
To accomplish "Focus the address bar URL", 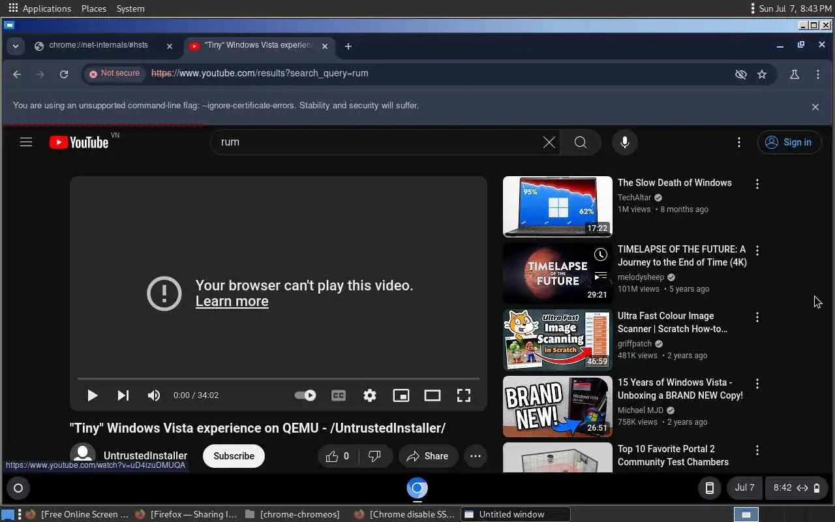I will point(260,74).
